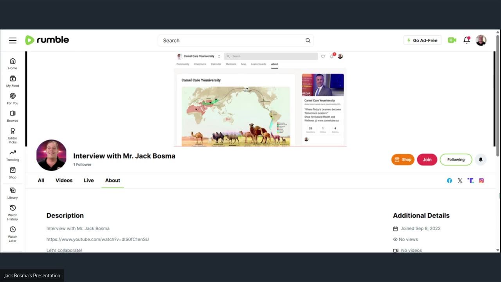Click the Camel Care Youniversity banner image
Image resolution: width=501 pixels, height=282 pixels.
[x=260, y=99]
